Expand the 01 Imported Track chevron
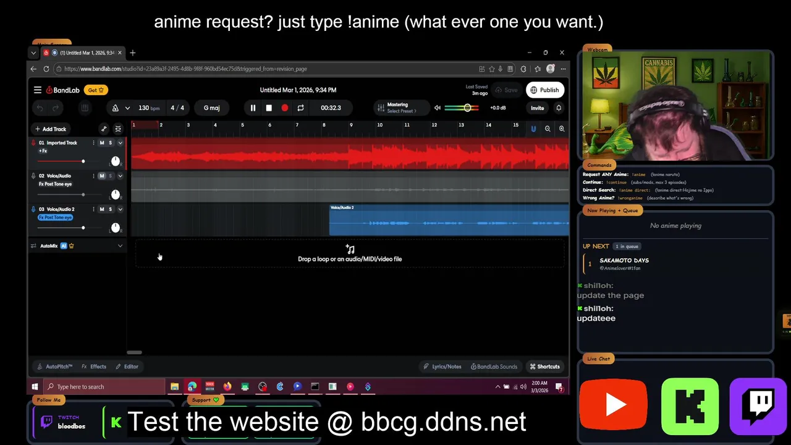This screenshot has width=791, height=445. (x=120, y=143)
